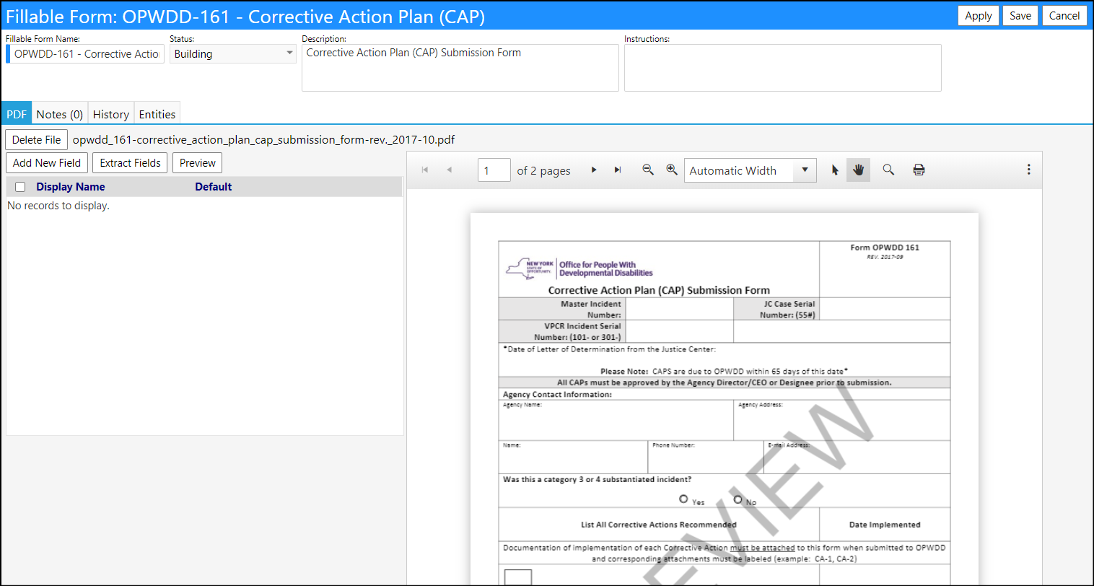The height and width of the screenshot is (586, 1094).
Task: Open the History tab
Action: point(111,114)
